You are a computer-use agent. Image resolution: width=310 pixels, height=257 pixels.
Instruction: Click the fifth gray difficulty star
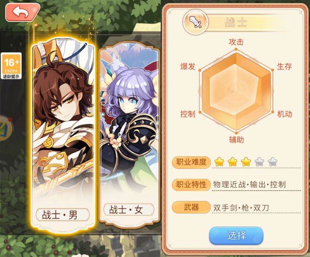click(272, 162)
